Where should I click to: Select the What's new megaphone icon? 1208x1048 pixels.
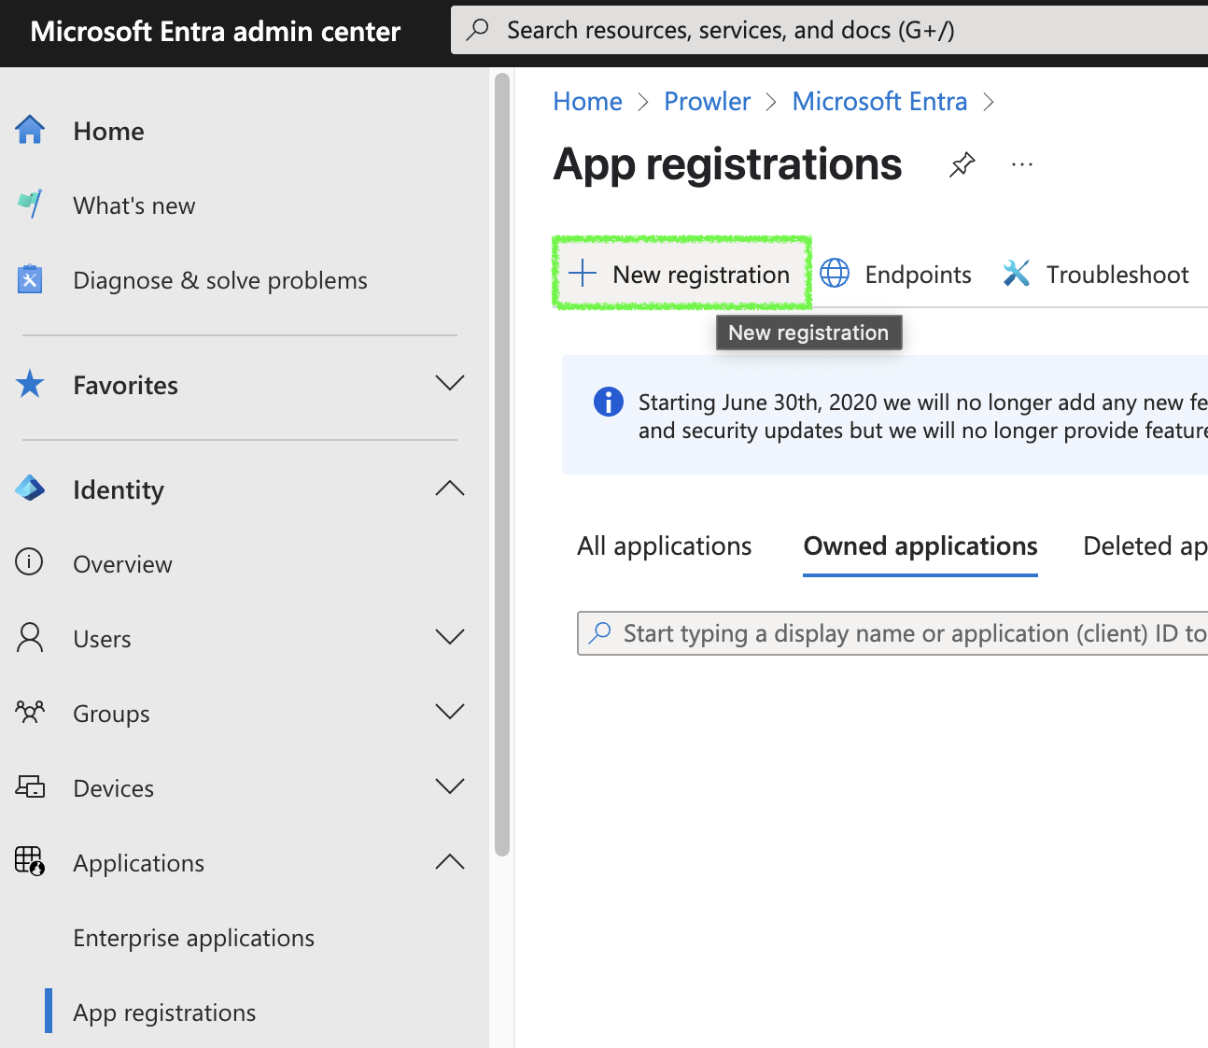[x=30, y=205]
